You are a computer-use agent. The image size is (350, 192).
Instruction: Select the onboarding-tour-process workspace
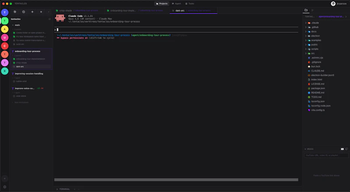point(28,51)
